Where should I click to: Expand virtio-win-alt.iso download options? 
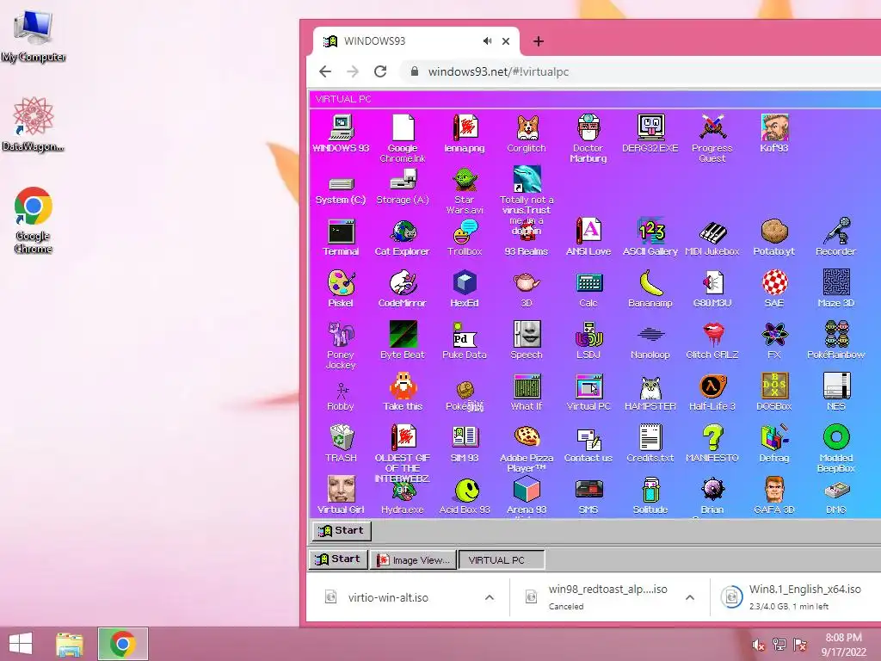pyautogui.click(x=490, y=597)
